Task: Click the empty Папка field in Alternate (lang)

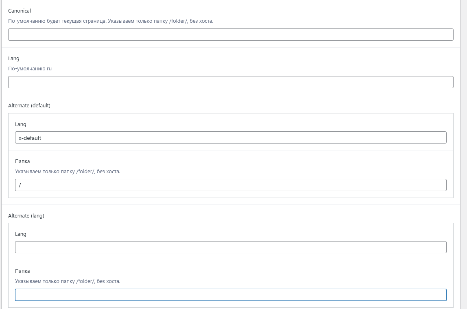Action: pos(231,295)
